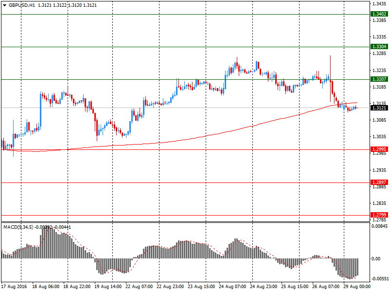Screen dimensions: 389x292
Task: Select the GBPUSD,H1 chart title text
Action: pyautogui.click(x=22, y=5)
